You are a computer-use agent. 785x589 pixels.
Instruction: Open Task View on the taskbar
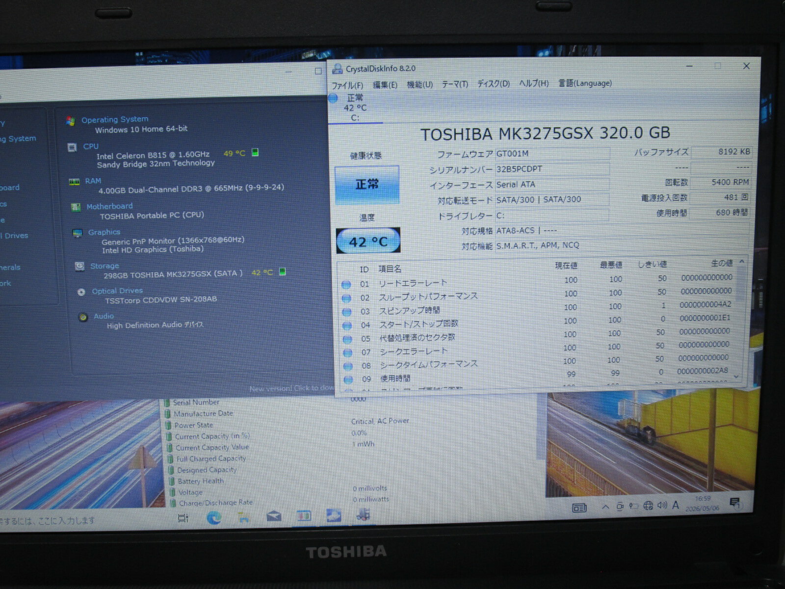(183, 518)
